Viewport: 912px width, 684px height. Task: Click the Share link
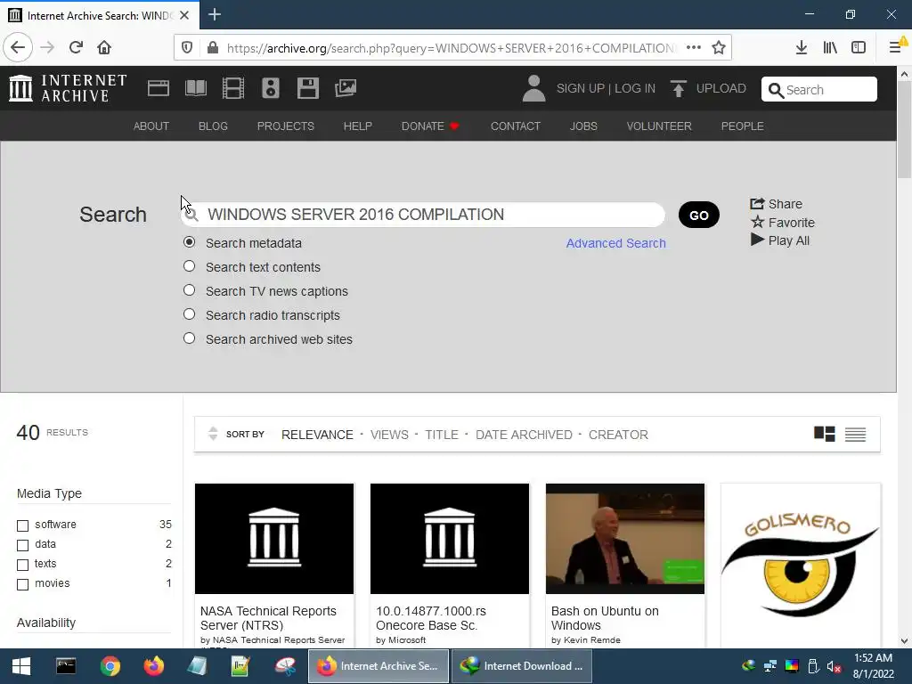(x=776, y=204)
